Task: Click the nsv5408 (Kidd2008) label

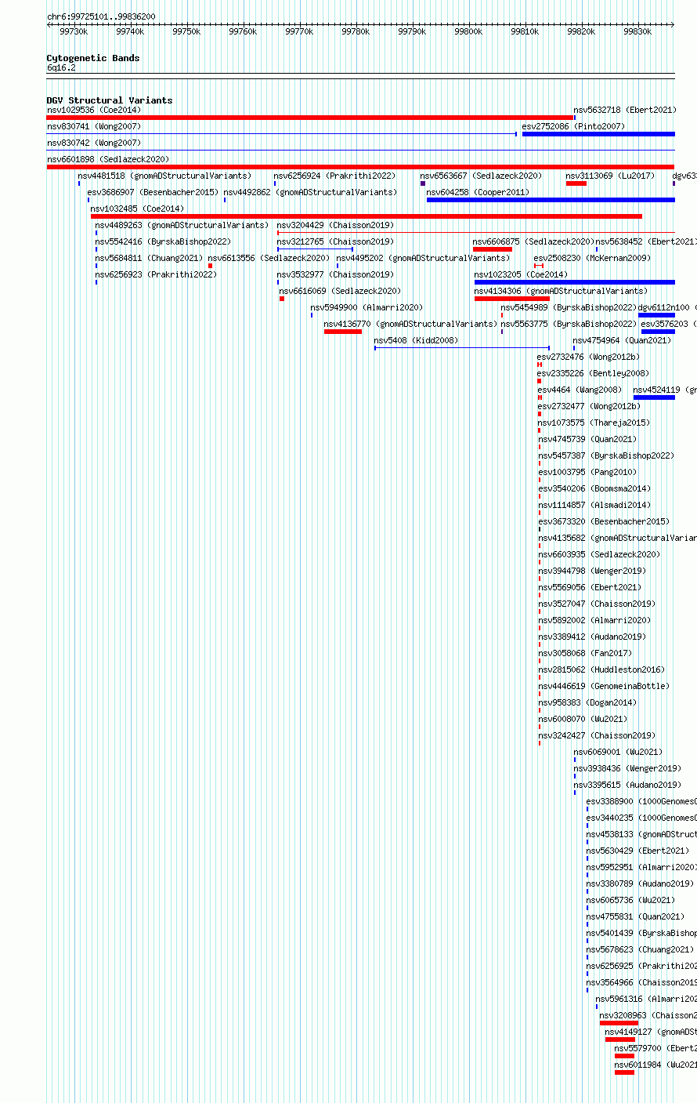Action: [416, 340]
